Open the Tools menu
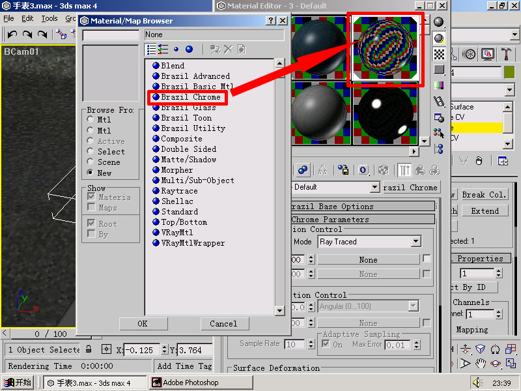 (x=49, y=19)
